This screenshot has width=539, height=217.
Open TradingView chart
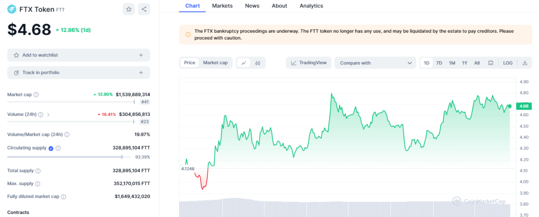[x=309, y=63]
